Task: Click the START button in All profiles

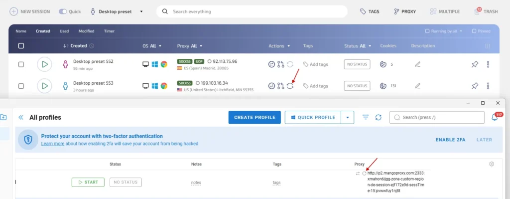Action: point(88,183)
